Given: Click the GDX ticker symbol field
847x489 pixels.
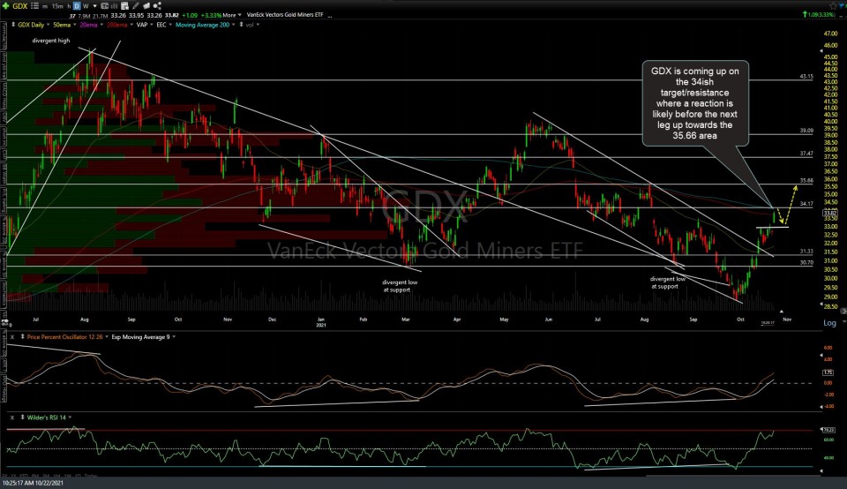Looking at the screenshot, I should click(x=20, y=6).
